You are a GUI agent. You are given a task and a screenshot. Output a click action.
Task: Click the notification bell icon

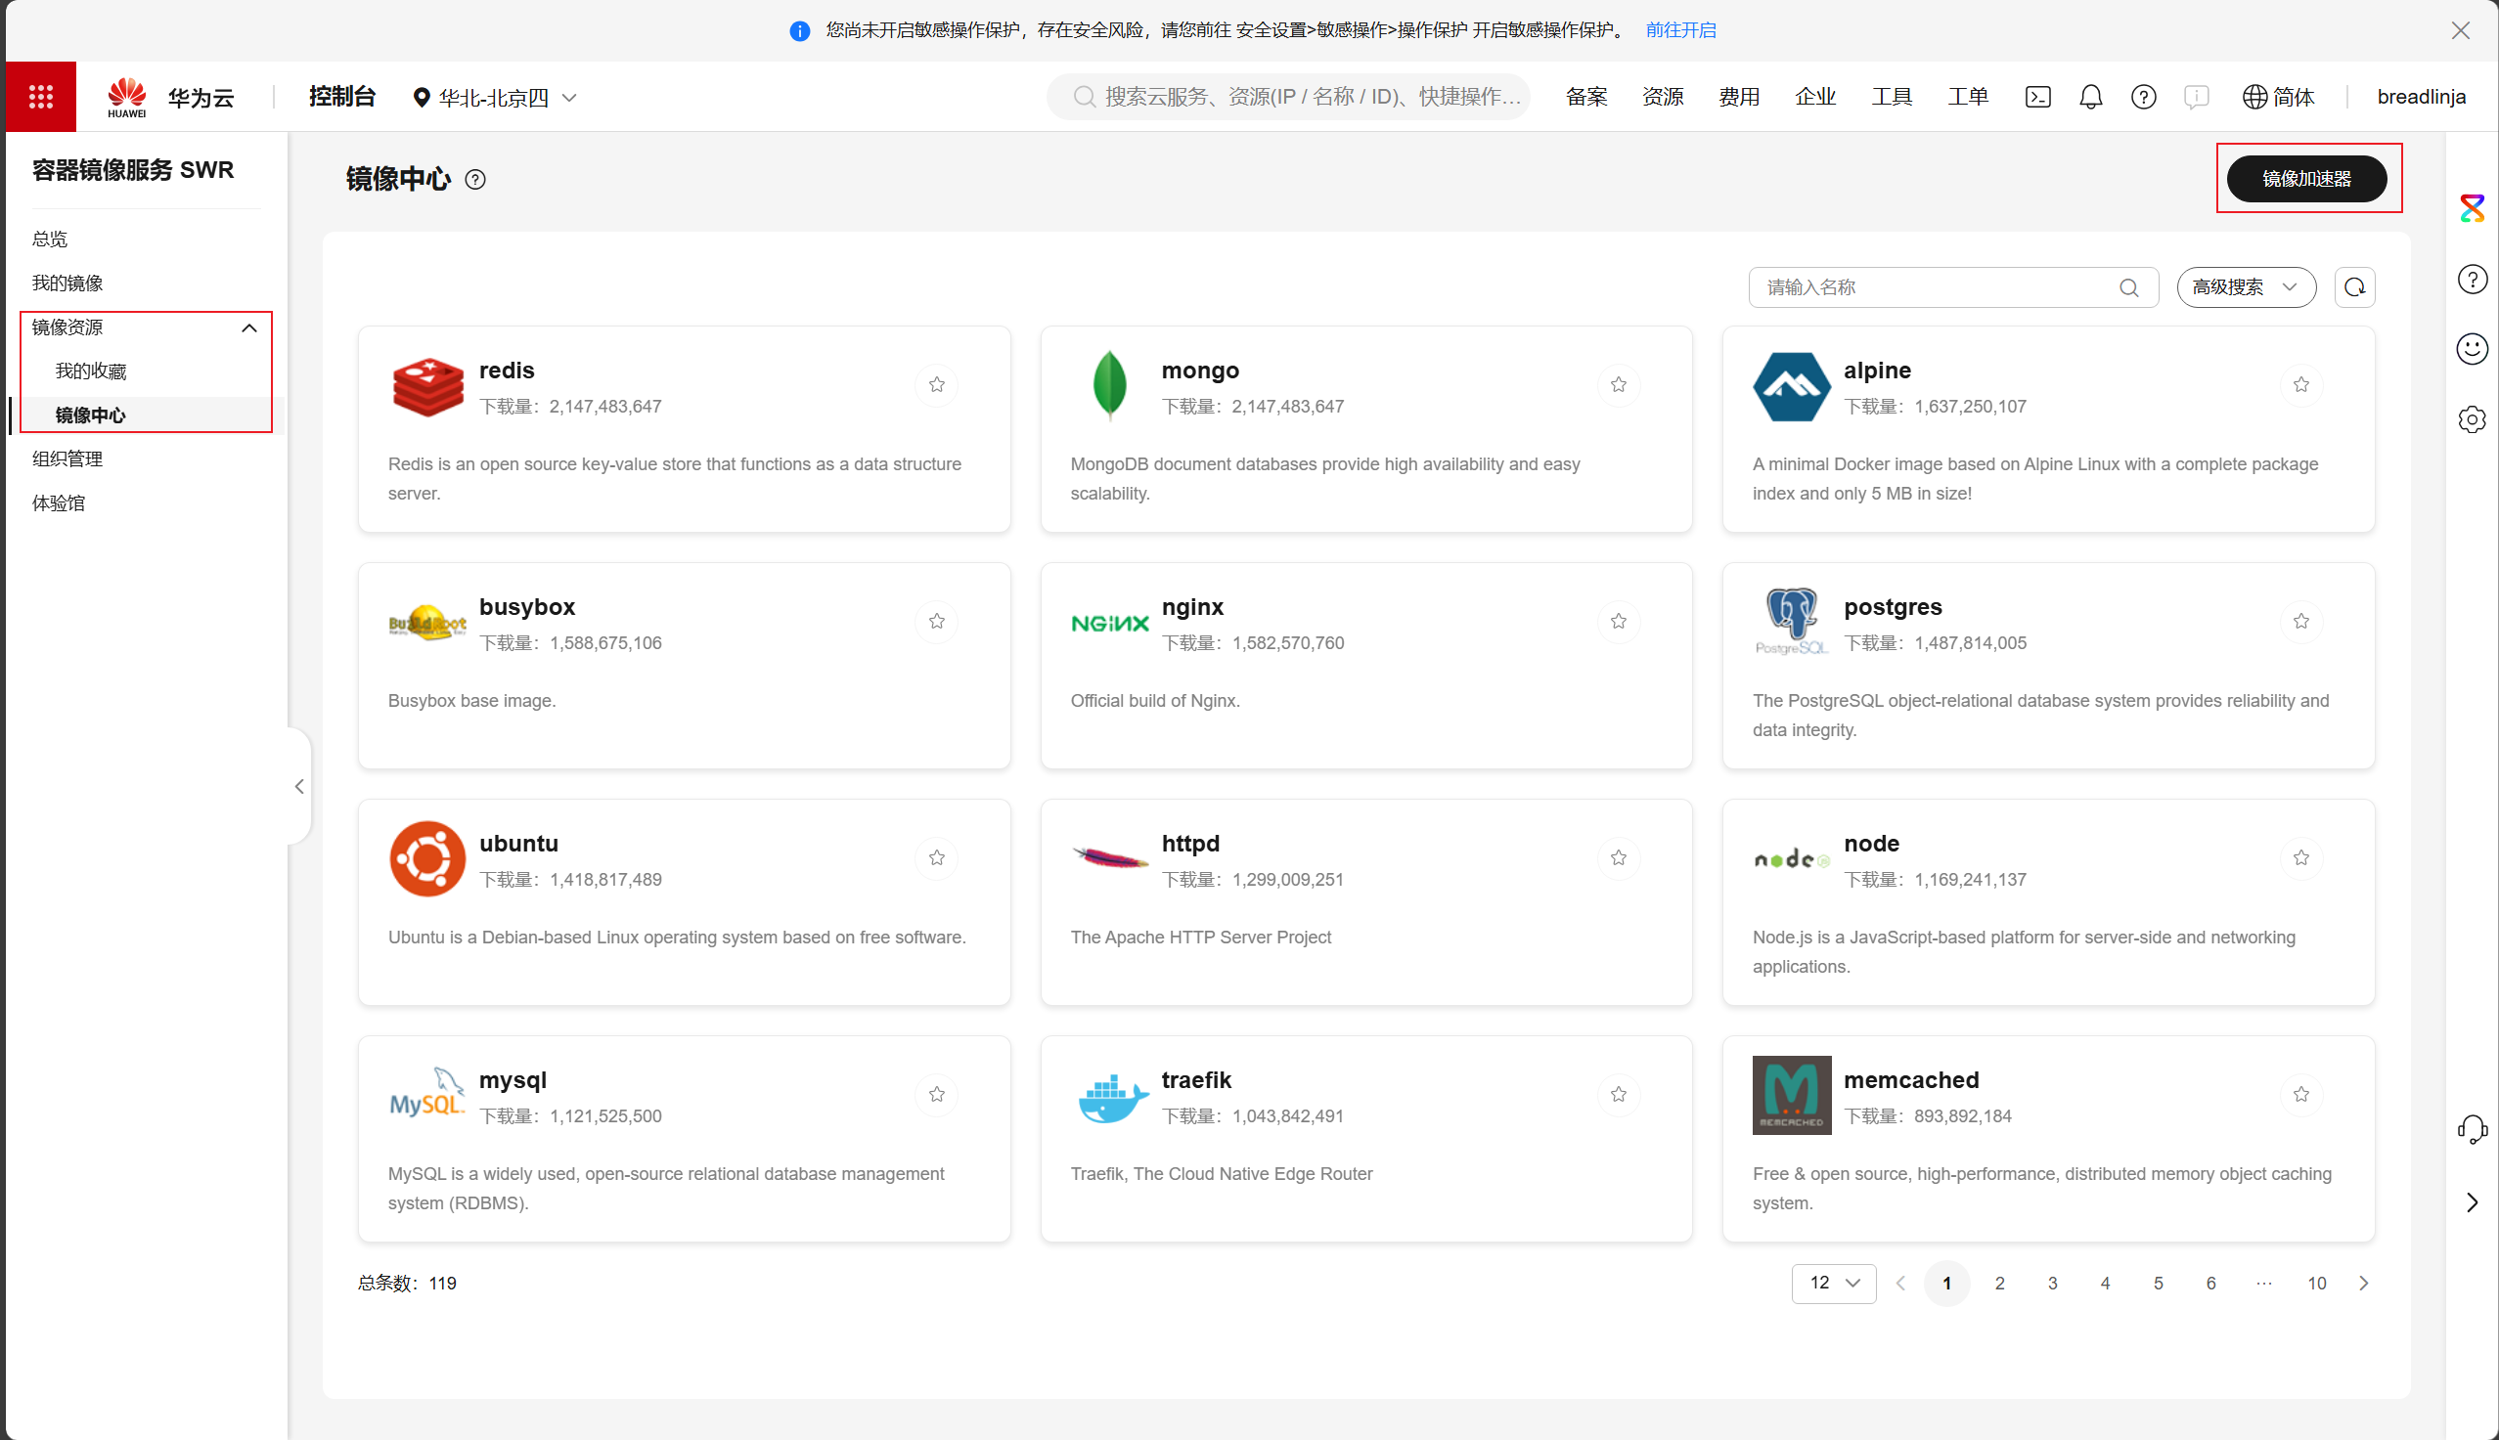2090,97
